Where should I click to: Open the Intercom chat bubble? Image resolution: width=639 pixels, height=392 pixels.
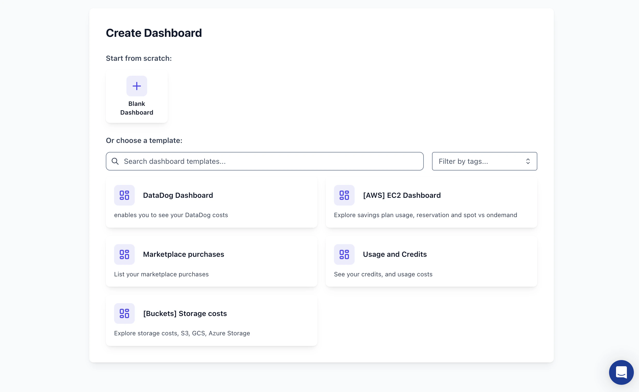[x=621, y=372]
